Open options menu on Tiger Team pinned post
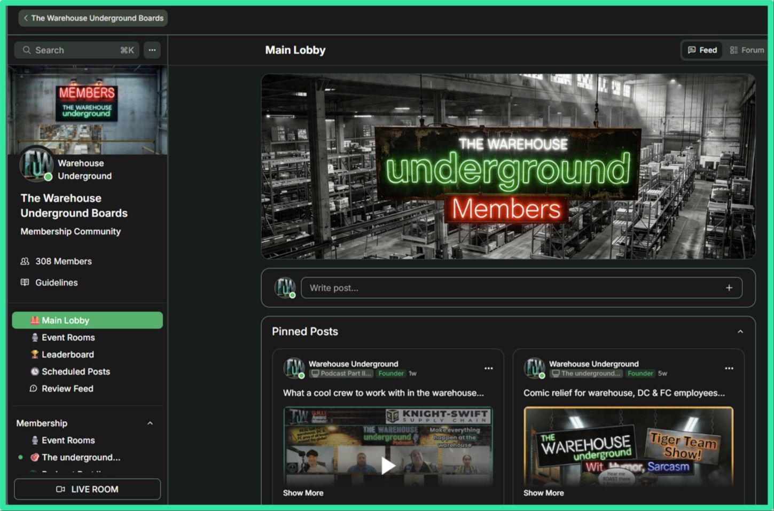The image size is (774, 511). [x=729, y=368]
